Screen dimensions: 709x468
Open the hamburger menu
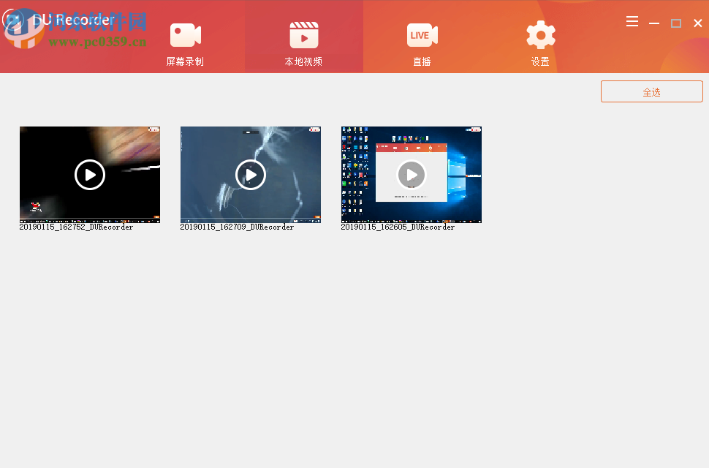[x=632, y=22]
